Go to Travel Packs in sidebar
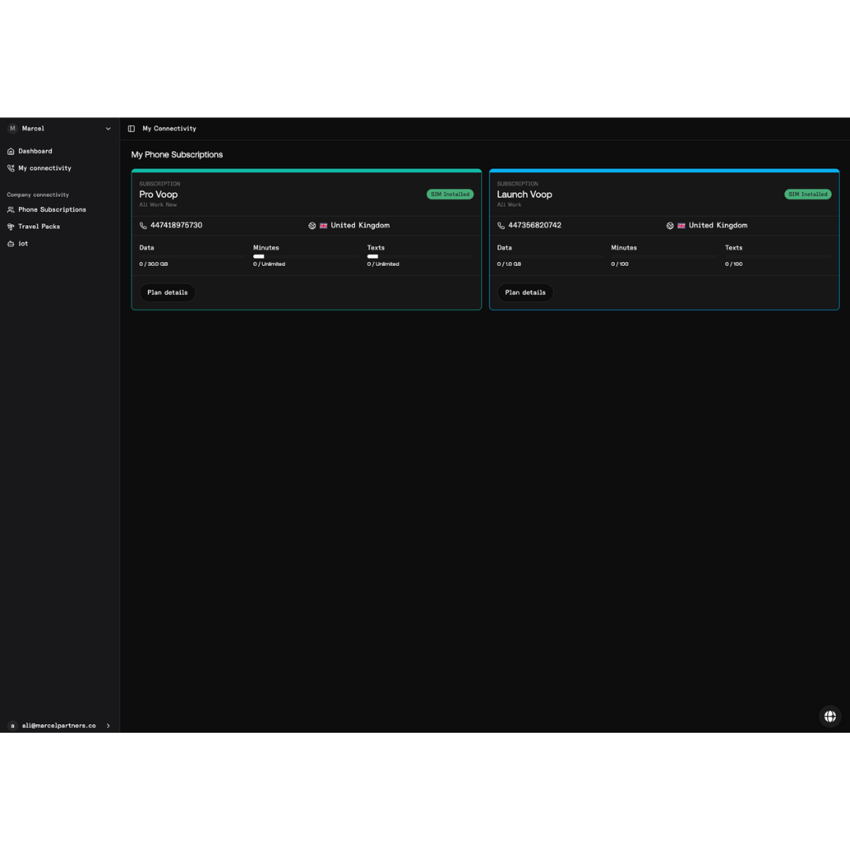 click(x=39, y=227)
